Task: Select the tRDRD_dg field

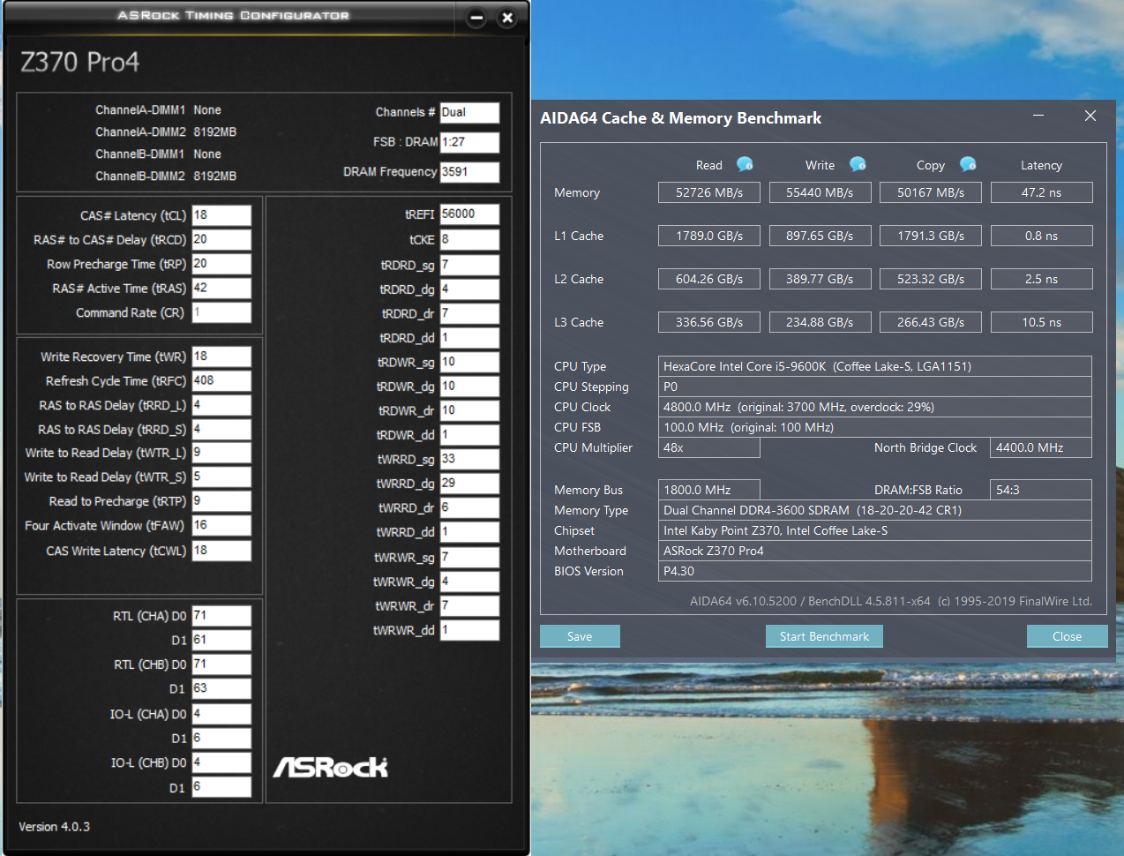Action: (x=469, y=289)
